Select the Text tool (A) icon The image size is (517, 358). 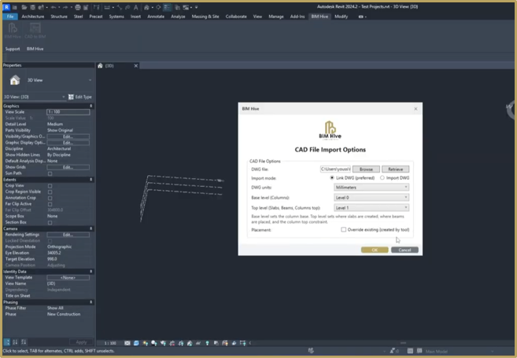(135, 7)
